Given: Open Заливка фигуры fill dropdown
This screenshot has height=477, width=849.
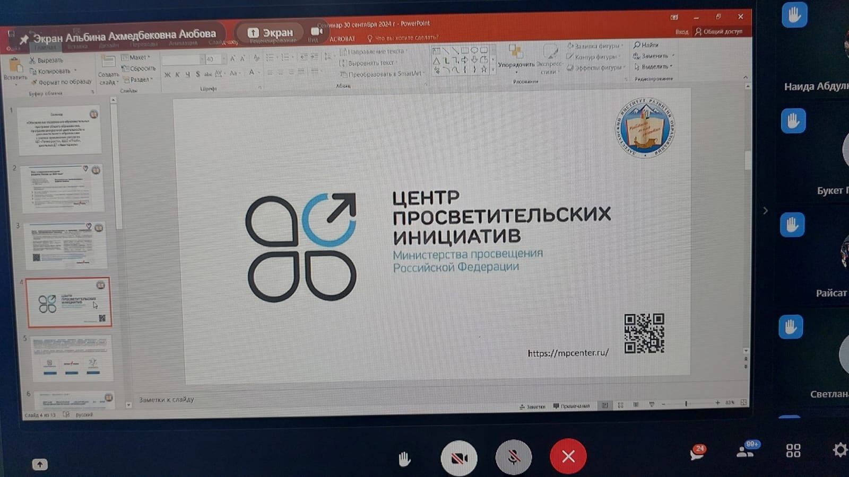Looking at the screenshot, I should 595,46.
